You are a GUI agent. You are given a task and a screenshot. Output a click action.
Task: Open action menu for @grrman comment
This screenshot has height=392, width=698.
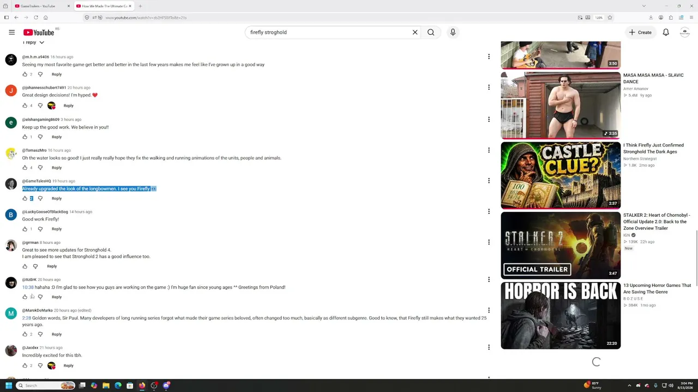[x=489, y=242]
